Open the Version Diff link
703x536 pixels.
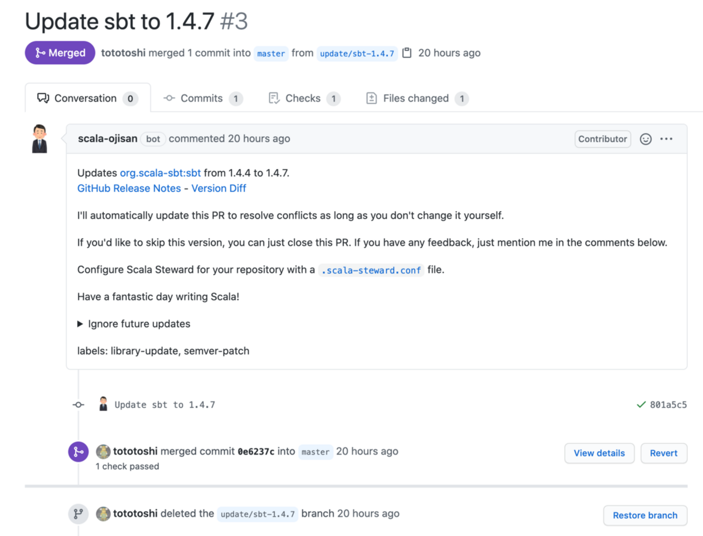pyautogui.click(x=218, y=189)
